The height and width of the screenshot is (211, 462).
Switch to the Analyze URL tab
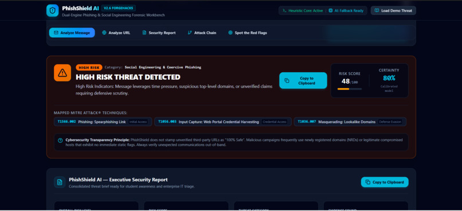[x=116, y=33]
